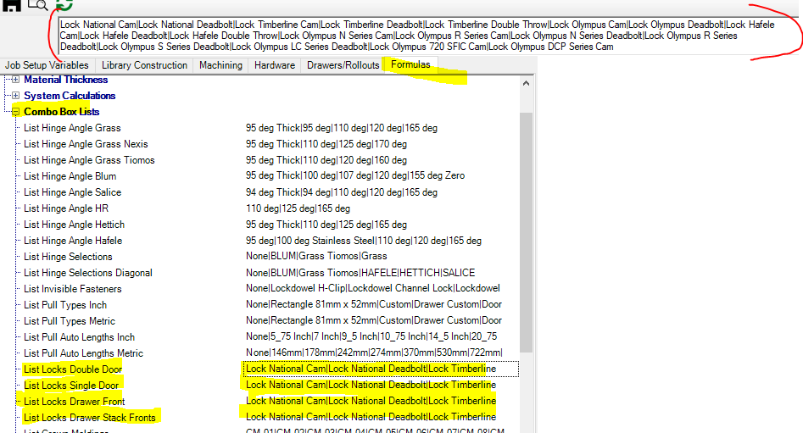
Task: Select List Hinge Angle HR item
Action: (x=66, y=208)
